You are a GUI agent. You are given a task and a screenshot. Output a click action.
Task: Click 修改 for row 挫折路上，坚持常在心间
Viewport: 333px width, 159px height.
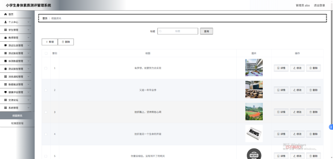pyautogui.click(x=297, y=112)
